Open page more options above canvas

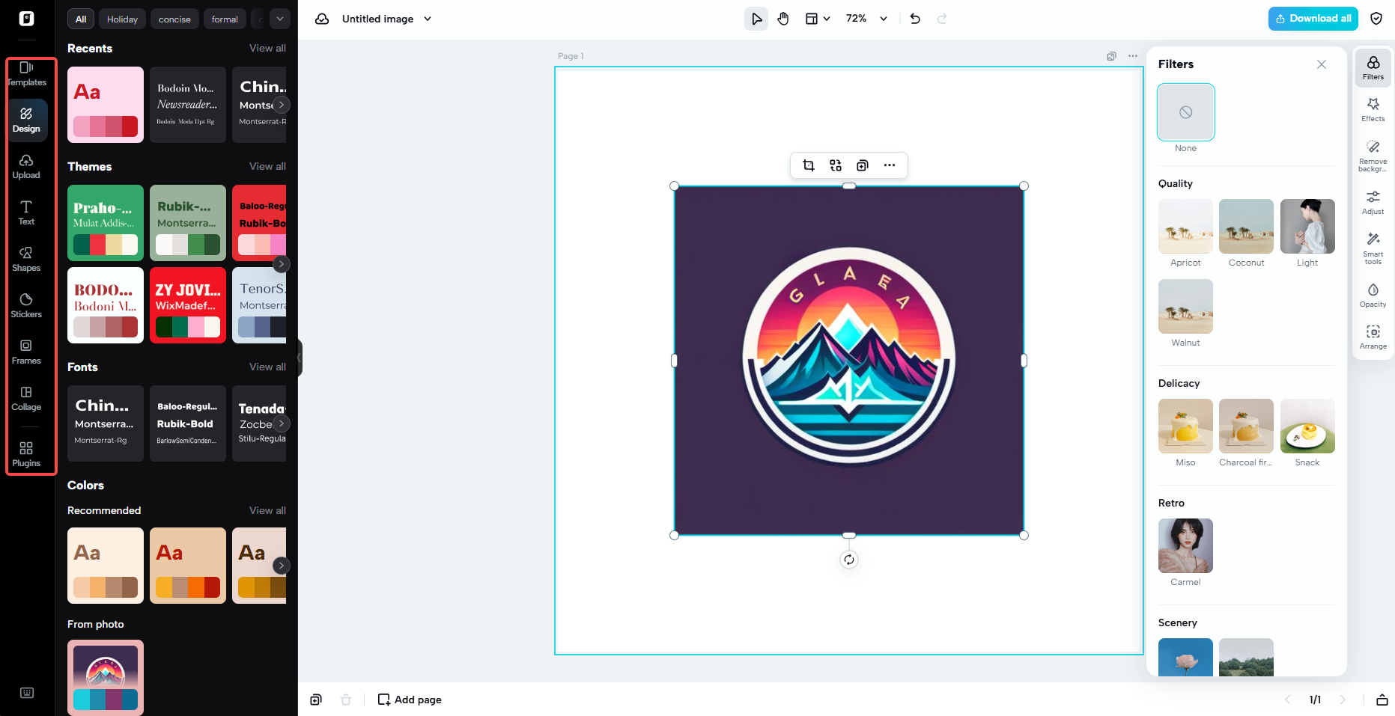click(1133, 56)
